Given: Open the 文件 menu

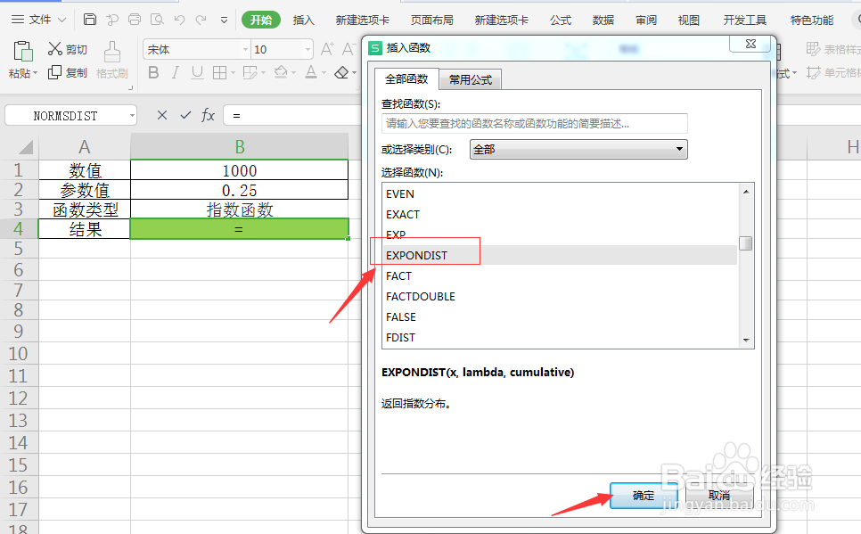Looking at the screenshot, I should coord(38,20).
